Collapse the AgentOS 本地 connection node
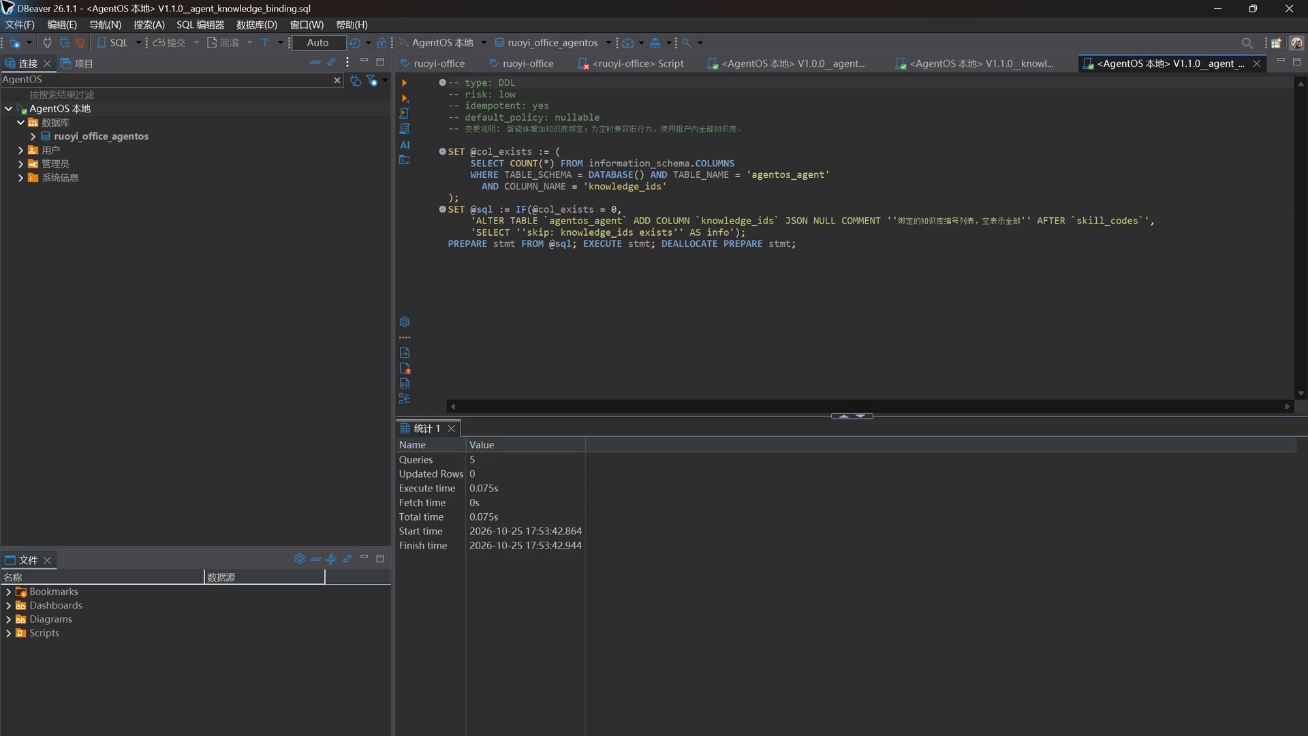1308x736 pixels. click(x=8, y=108)
